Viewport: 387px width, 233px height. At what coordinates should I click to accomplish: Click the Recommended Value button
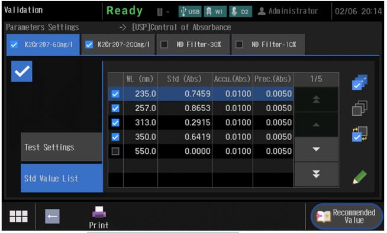(x=347, y=216)
